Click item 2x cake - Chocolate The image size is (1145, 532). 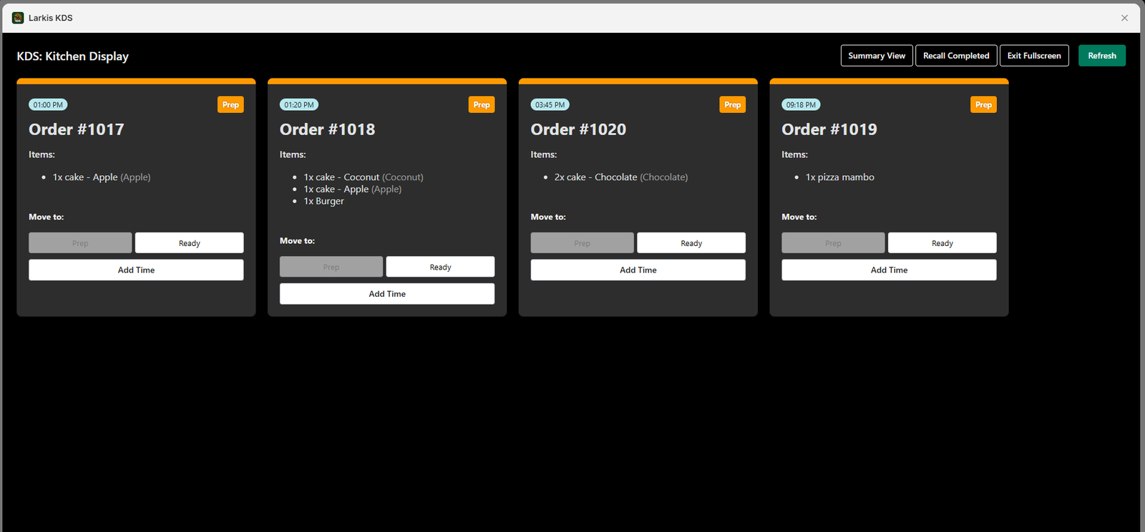(621, 177)
